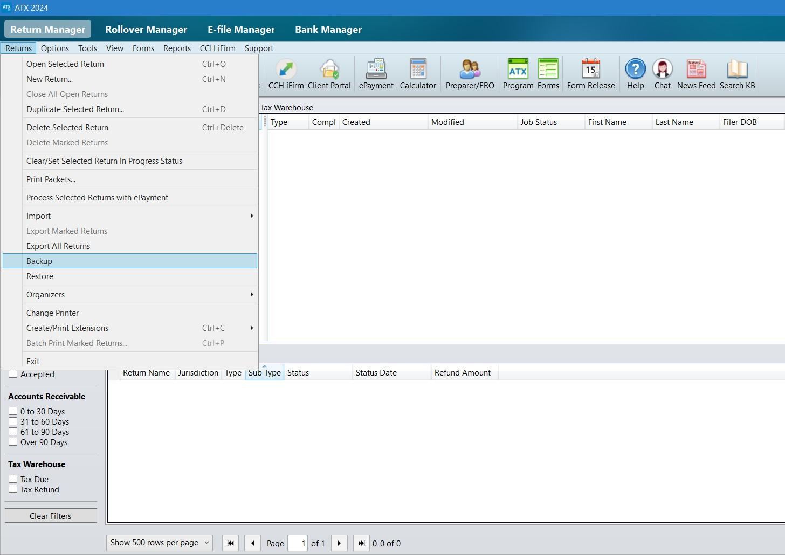
Task: Sort by the Last Name column header
Action: click(686, 122)
